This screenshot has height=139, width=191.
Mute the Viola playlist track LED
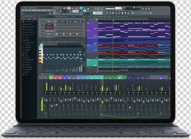(97, 36)
